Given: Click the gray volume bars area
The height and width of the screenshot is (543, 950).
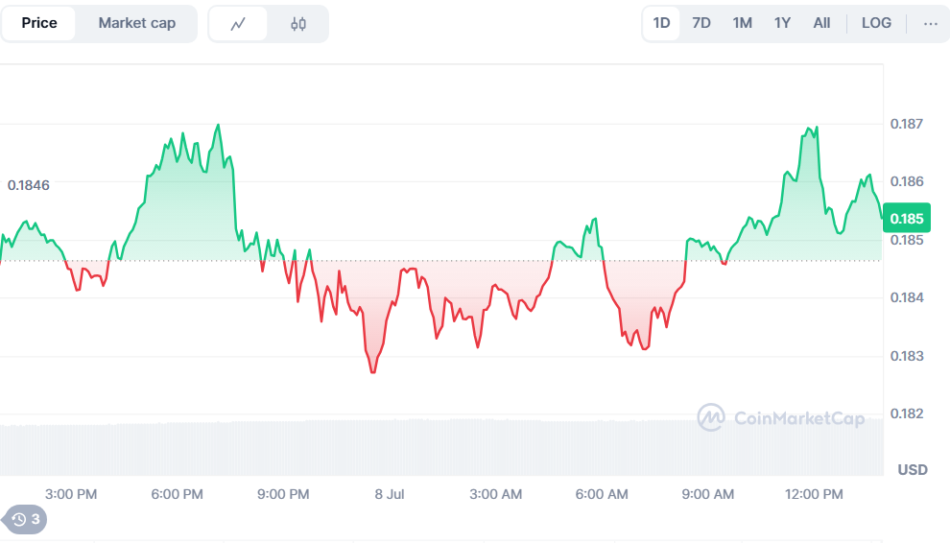Looking at the screenshot, I should coord(441,446).
